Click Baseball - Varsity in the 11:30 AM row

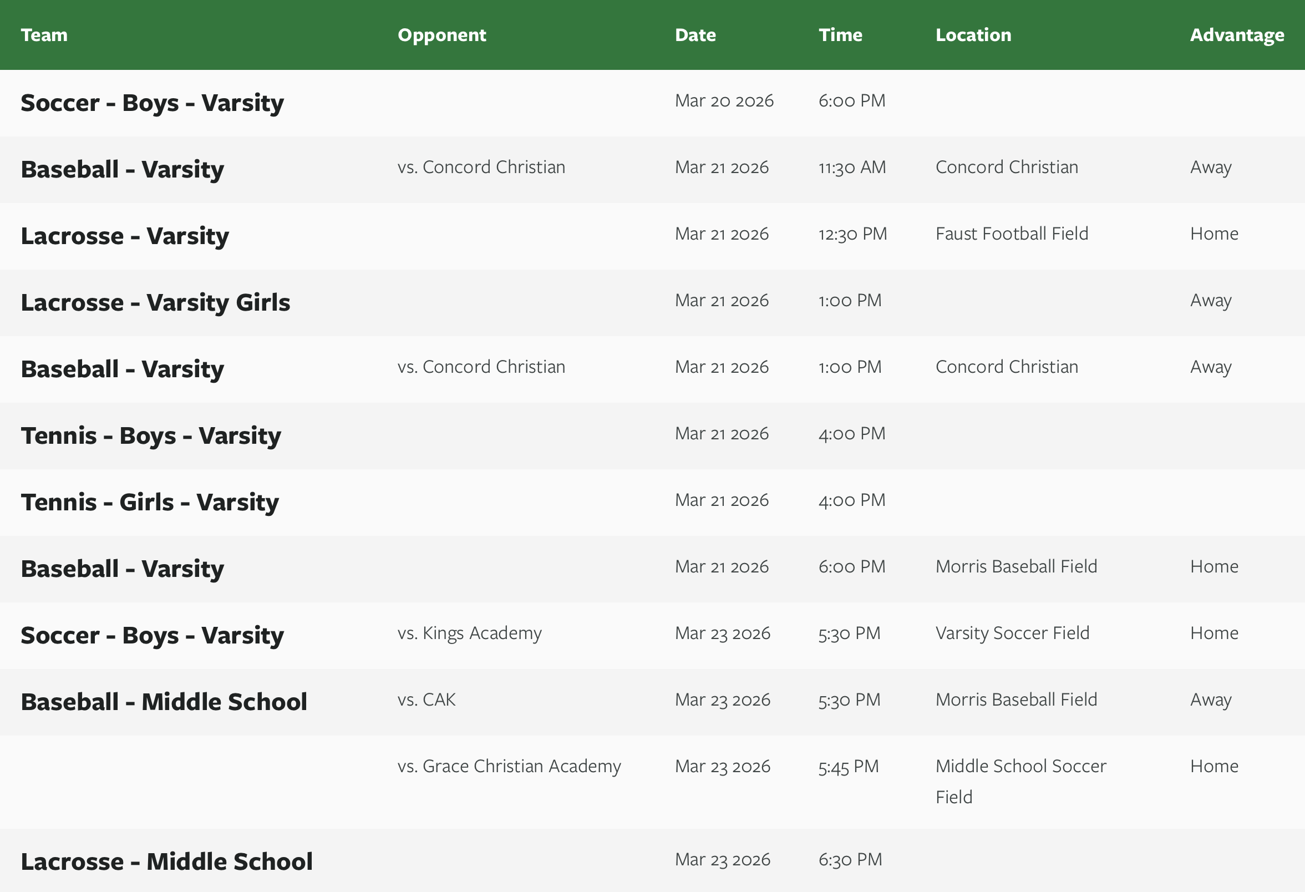[122, 169]
